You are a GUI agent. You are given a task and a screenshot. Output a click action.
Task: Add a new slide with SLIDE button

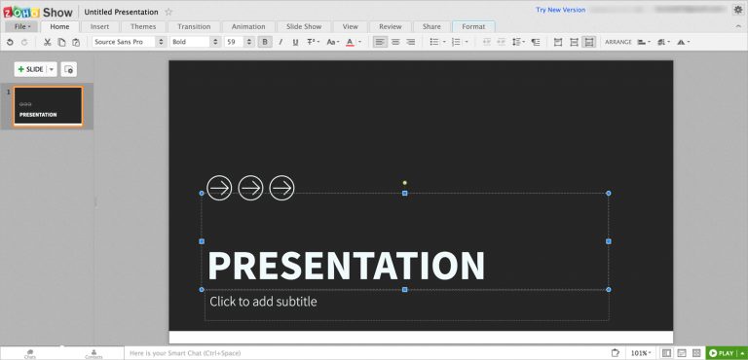click(30, 69)
